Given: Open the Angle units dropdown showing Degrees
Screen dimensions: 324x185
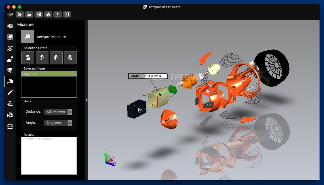Looking at the screenshot, I should coord(58,123).
